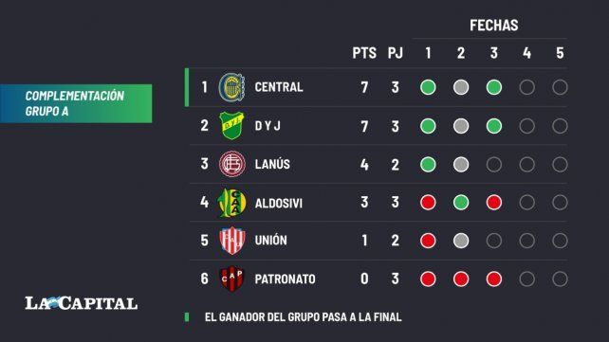Image resolution: width=609 pixels, height=342 pixels.
Task: Click Aldosivi's green fecha 2 dot
Action: click(x=461, y=203)
